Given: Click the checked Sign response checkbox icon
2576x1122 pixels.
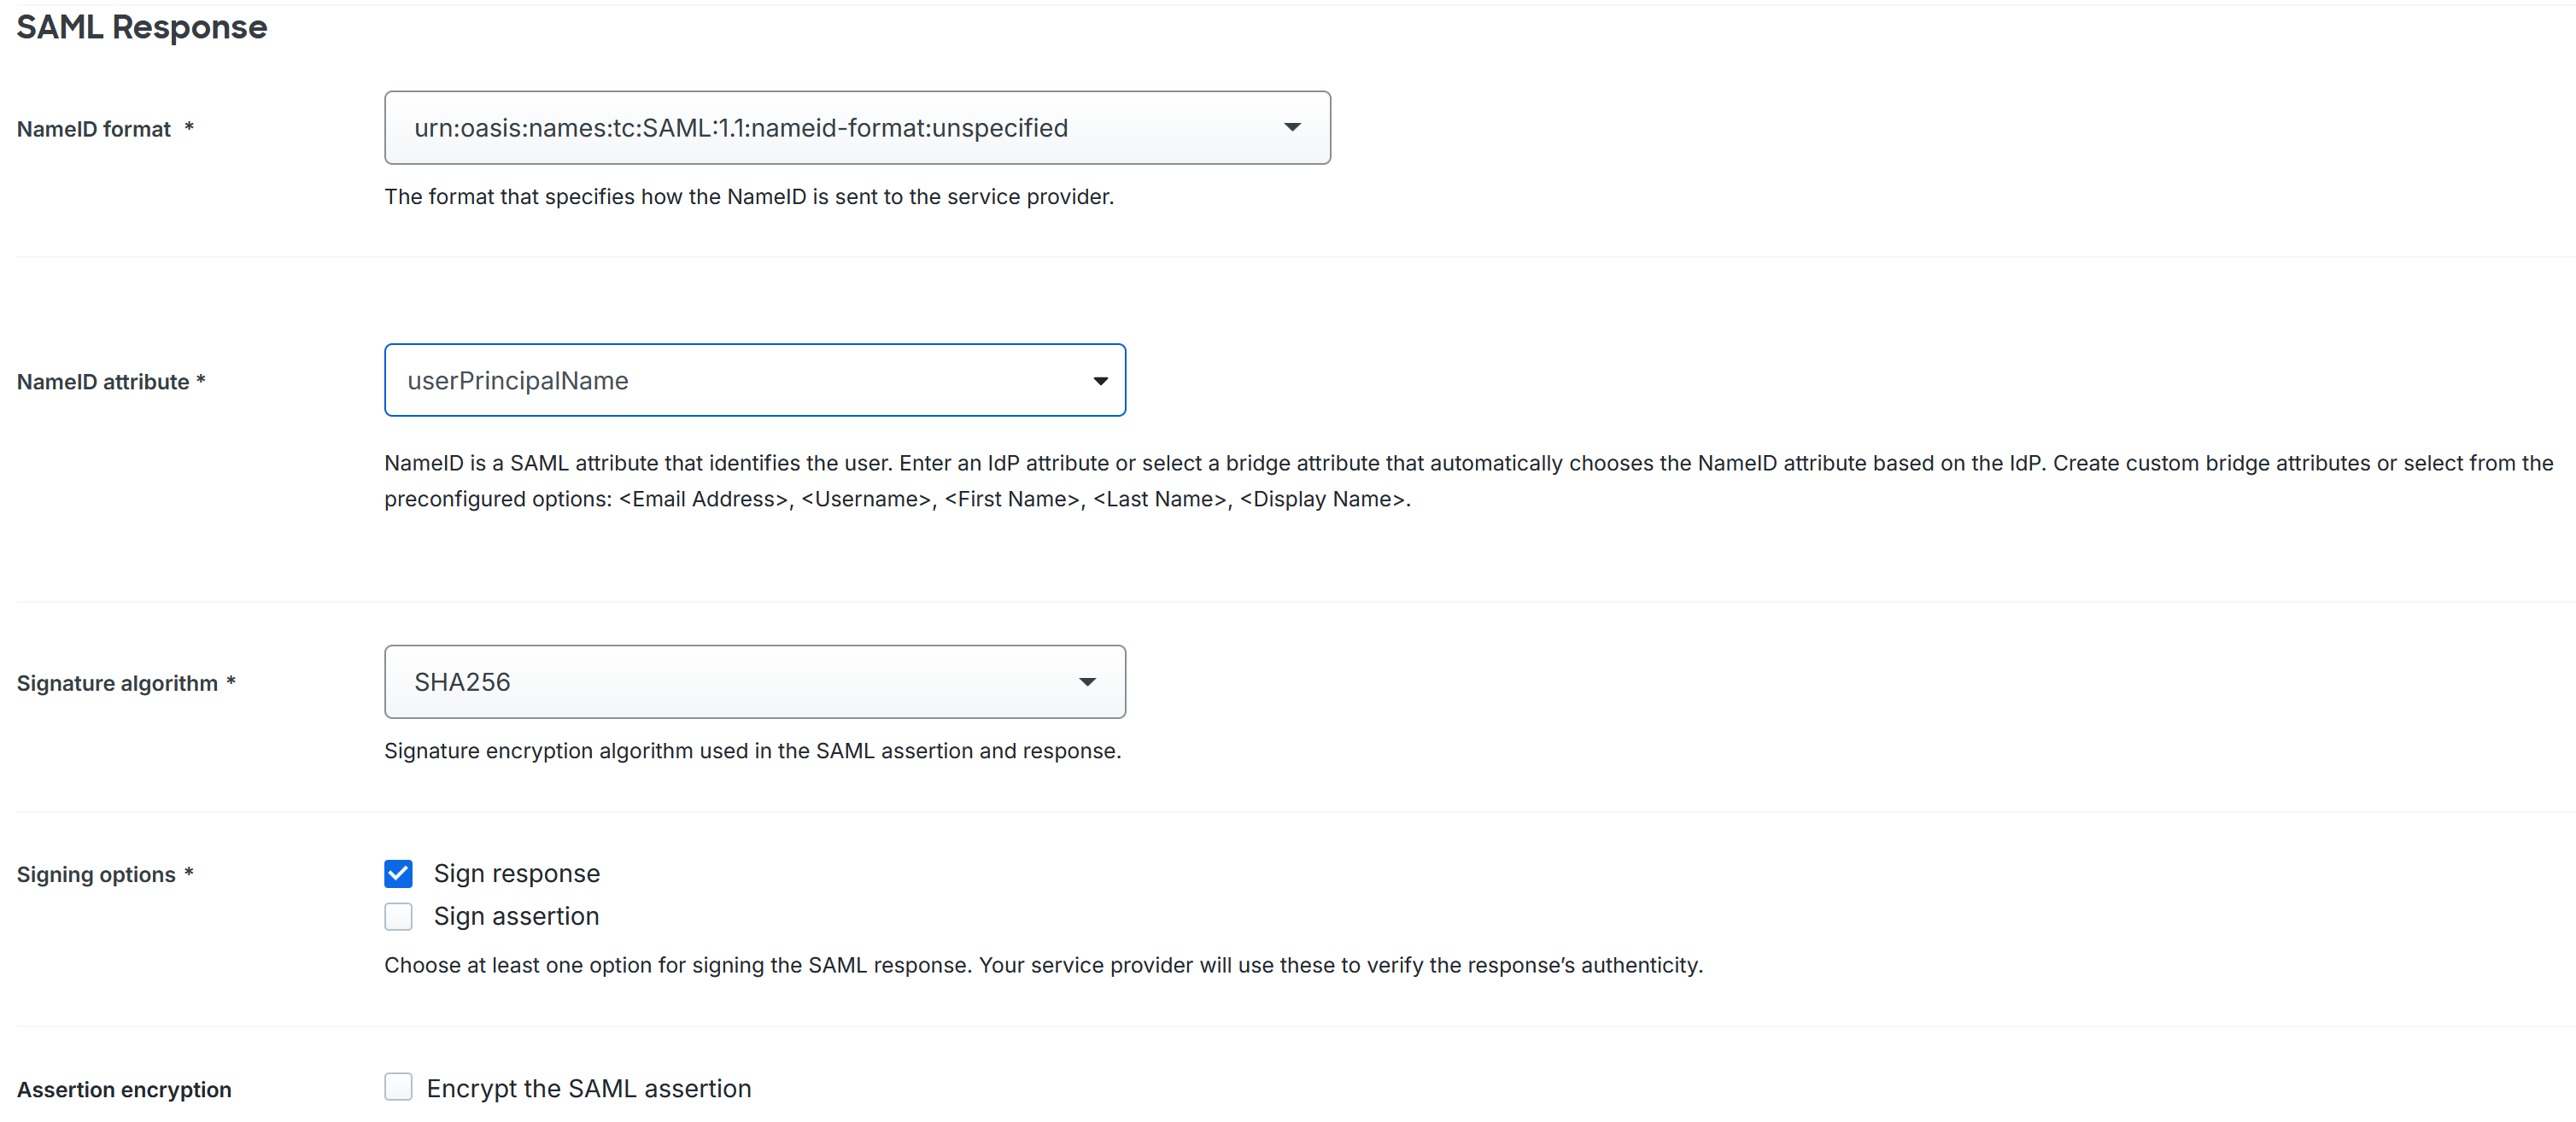Looking at the screenshot, I should coord(399,873).
